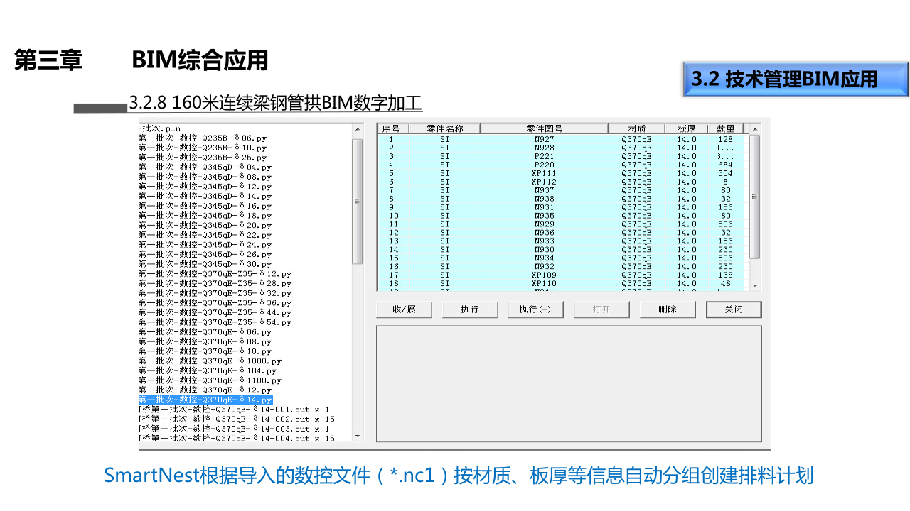Sort by the 序号 column header

coord(392,128)
